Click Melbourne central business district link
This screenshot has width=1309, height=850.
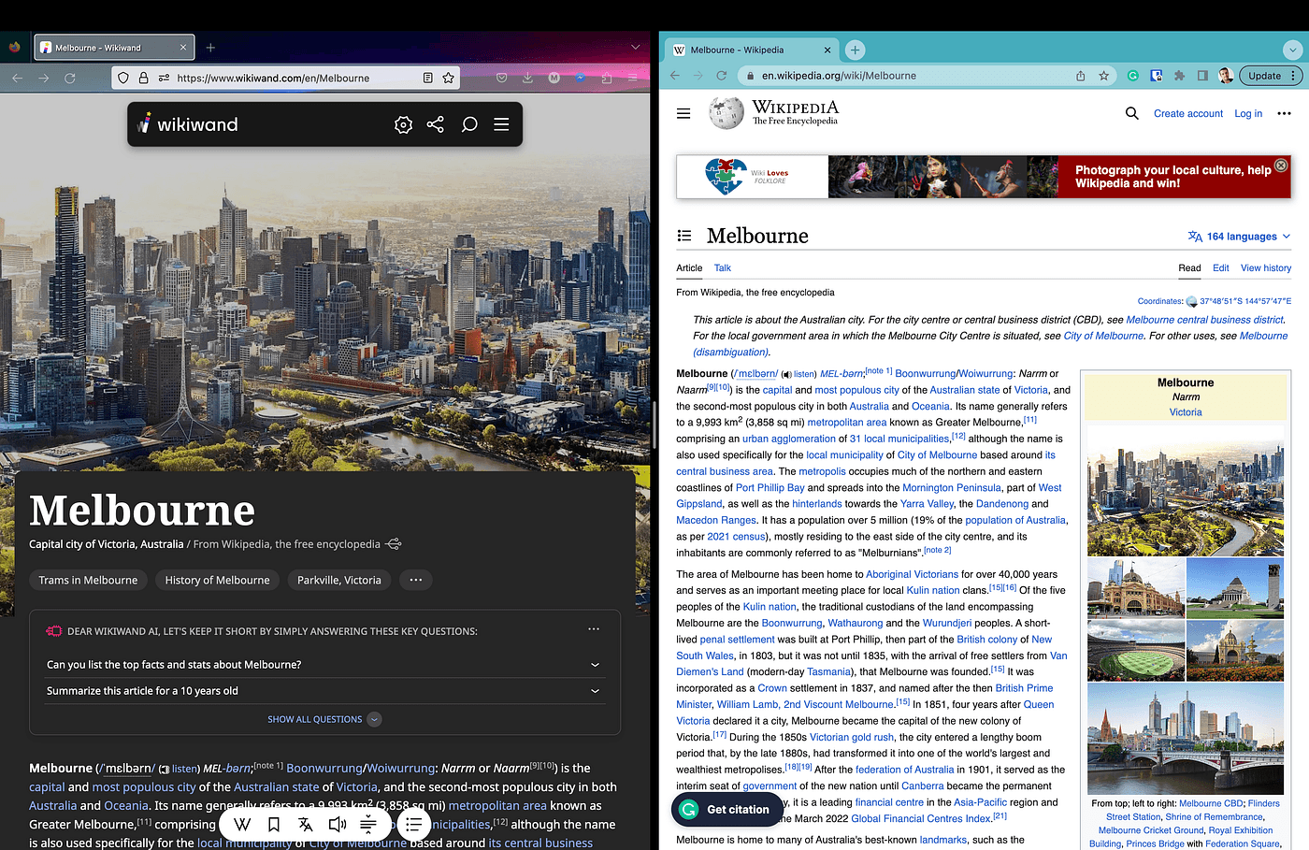tap(1205, 320)
